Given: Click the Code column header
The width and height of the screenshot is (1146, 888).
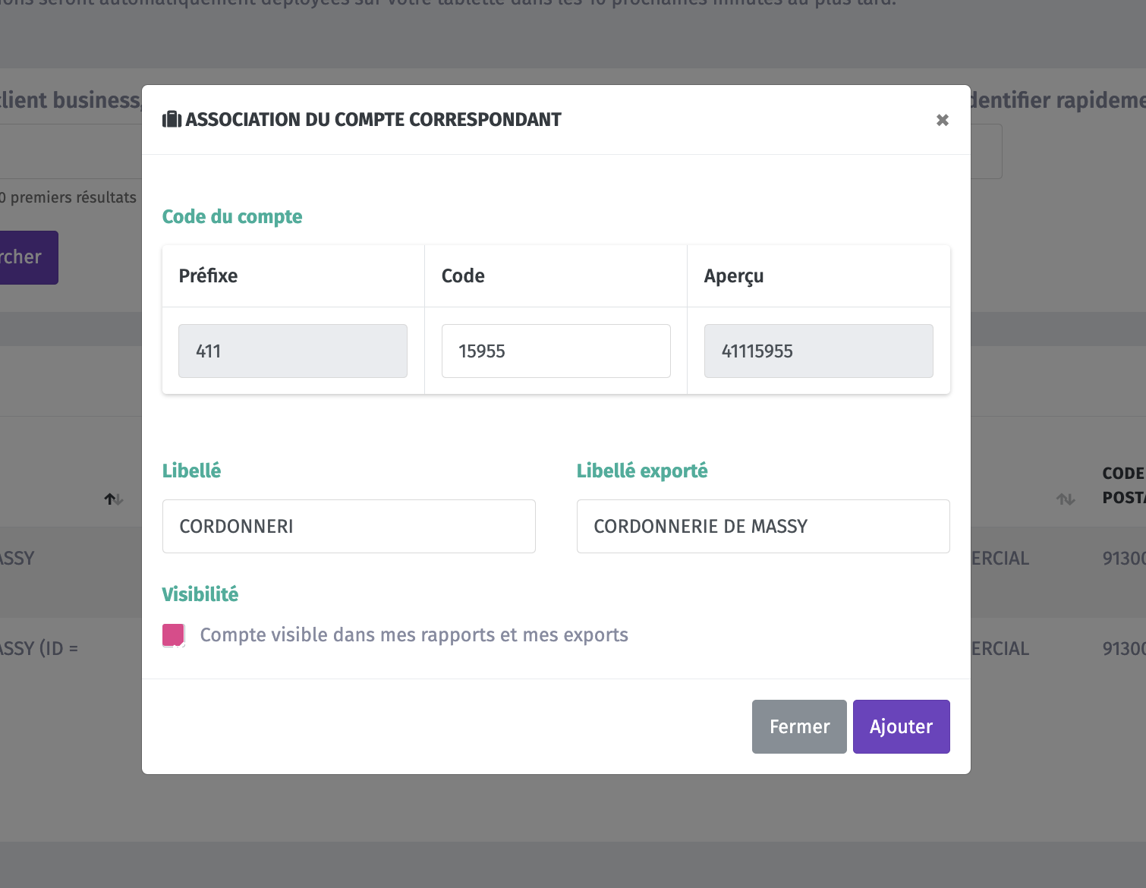Looking at the screenshot, I should point(463,276).
